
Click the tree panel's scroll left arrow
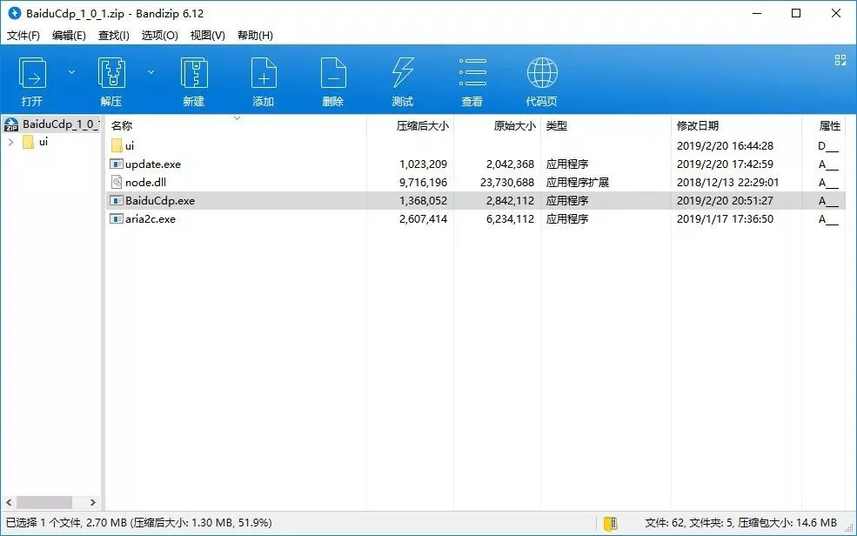click(9, 502)
